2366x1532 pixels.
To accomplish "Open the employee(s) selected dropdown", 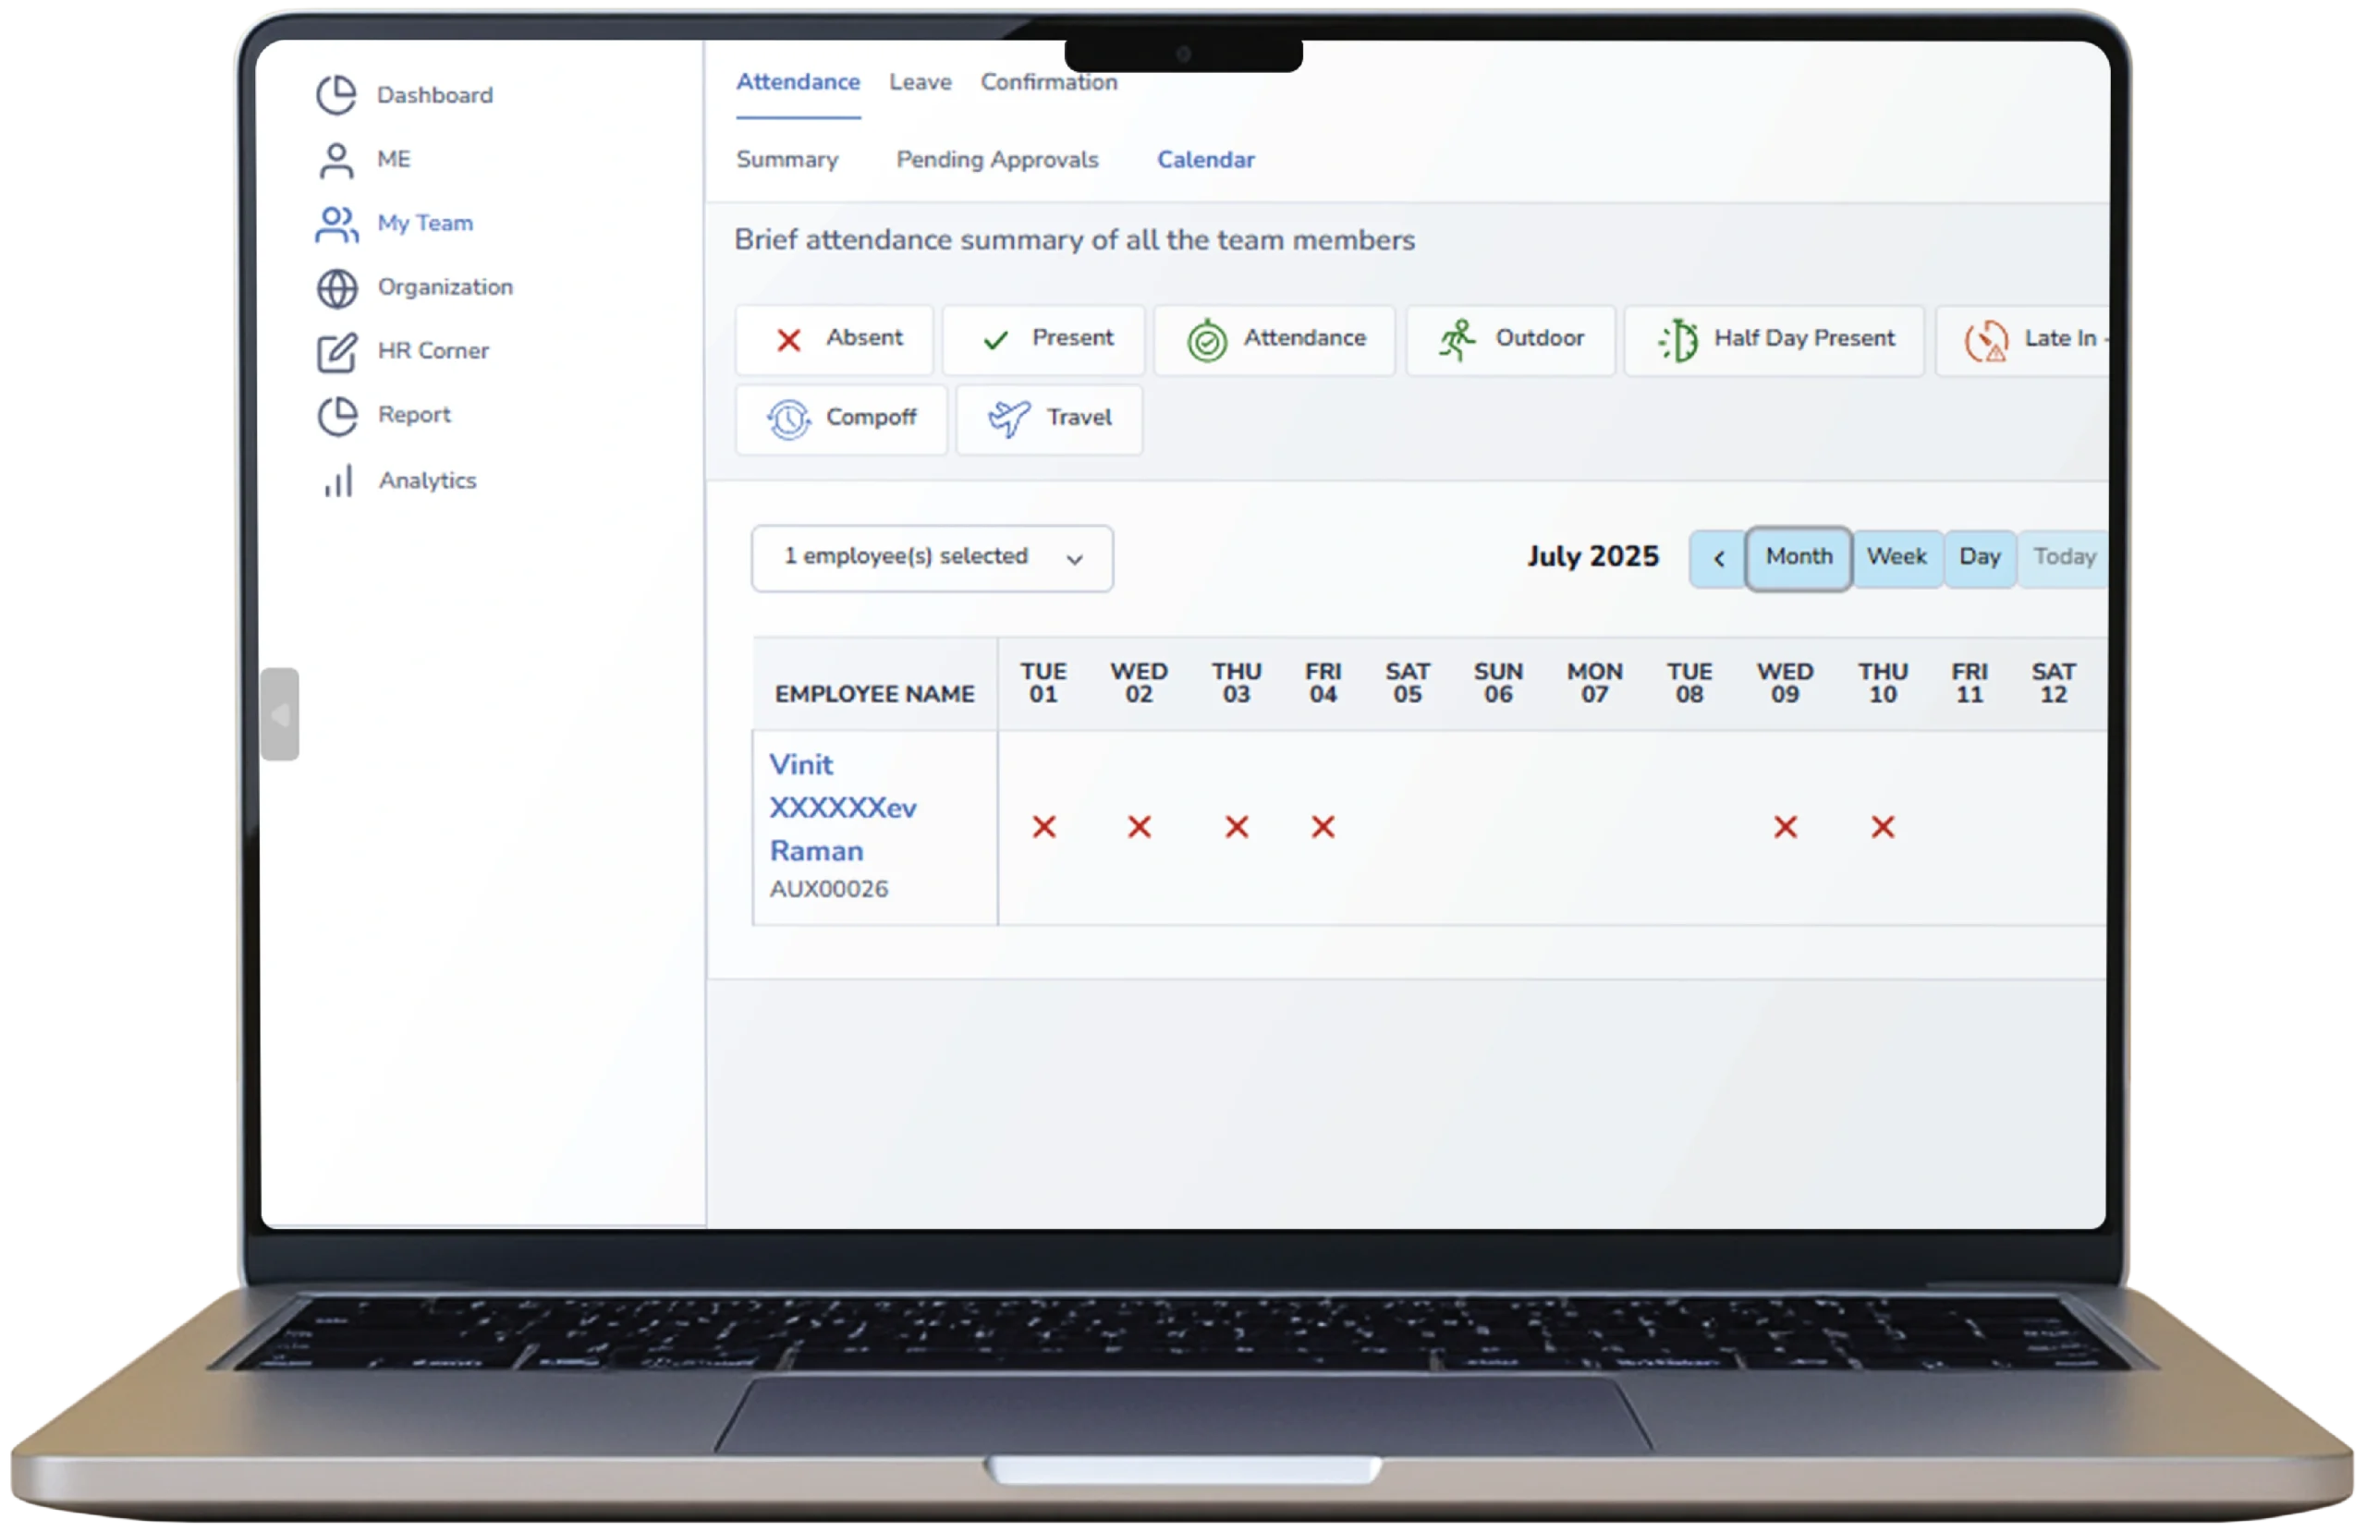I will (932, 558).
